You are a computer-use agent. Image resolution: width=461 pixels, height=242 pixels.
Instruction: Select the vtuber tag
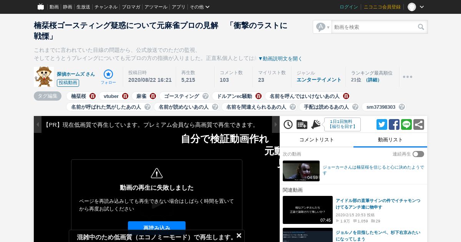111,96
